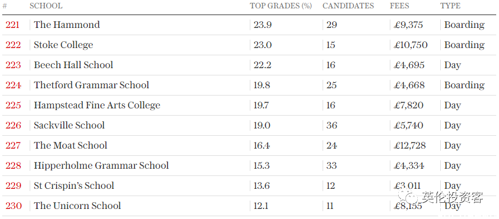Sort by TOP GRADES (%) column header

tap(281, 6)
